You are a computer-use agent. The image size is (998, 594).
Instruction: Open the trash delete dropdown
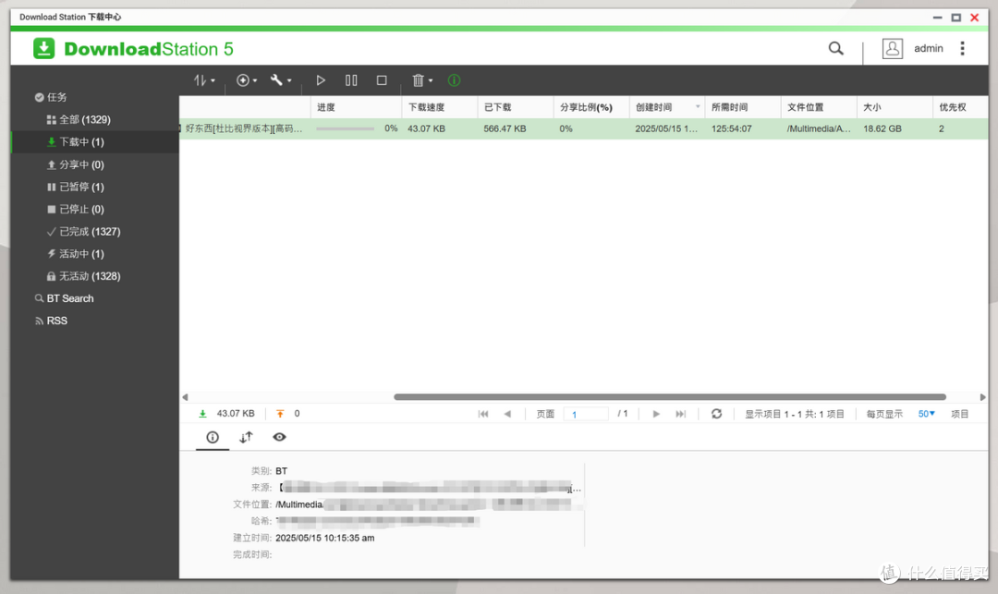point(422,80)
